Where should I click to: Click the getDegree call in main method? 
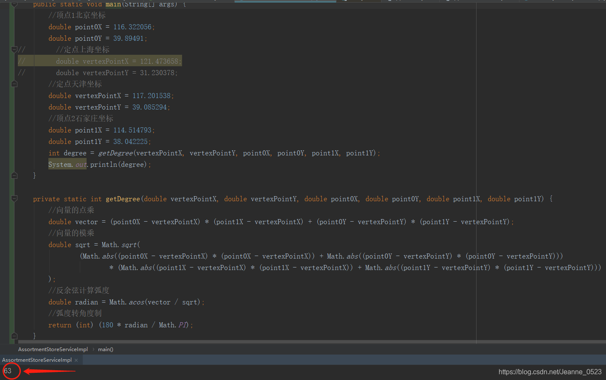pos(115,153)
